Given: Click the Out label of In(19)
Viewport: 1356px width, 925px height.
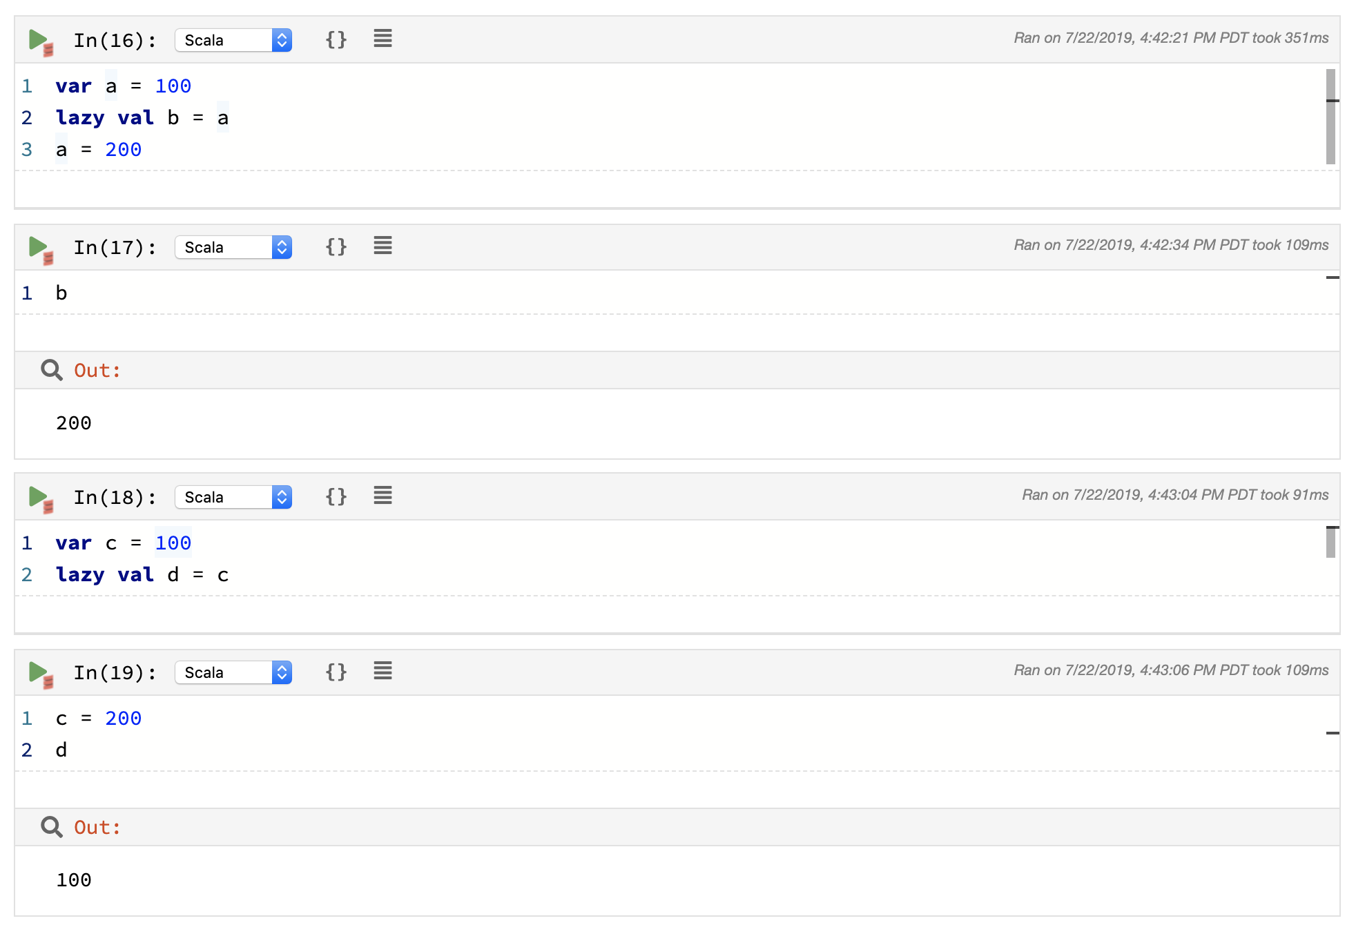Looking at the screenshot, I should click(x=96, y=827).
